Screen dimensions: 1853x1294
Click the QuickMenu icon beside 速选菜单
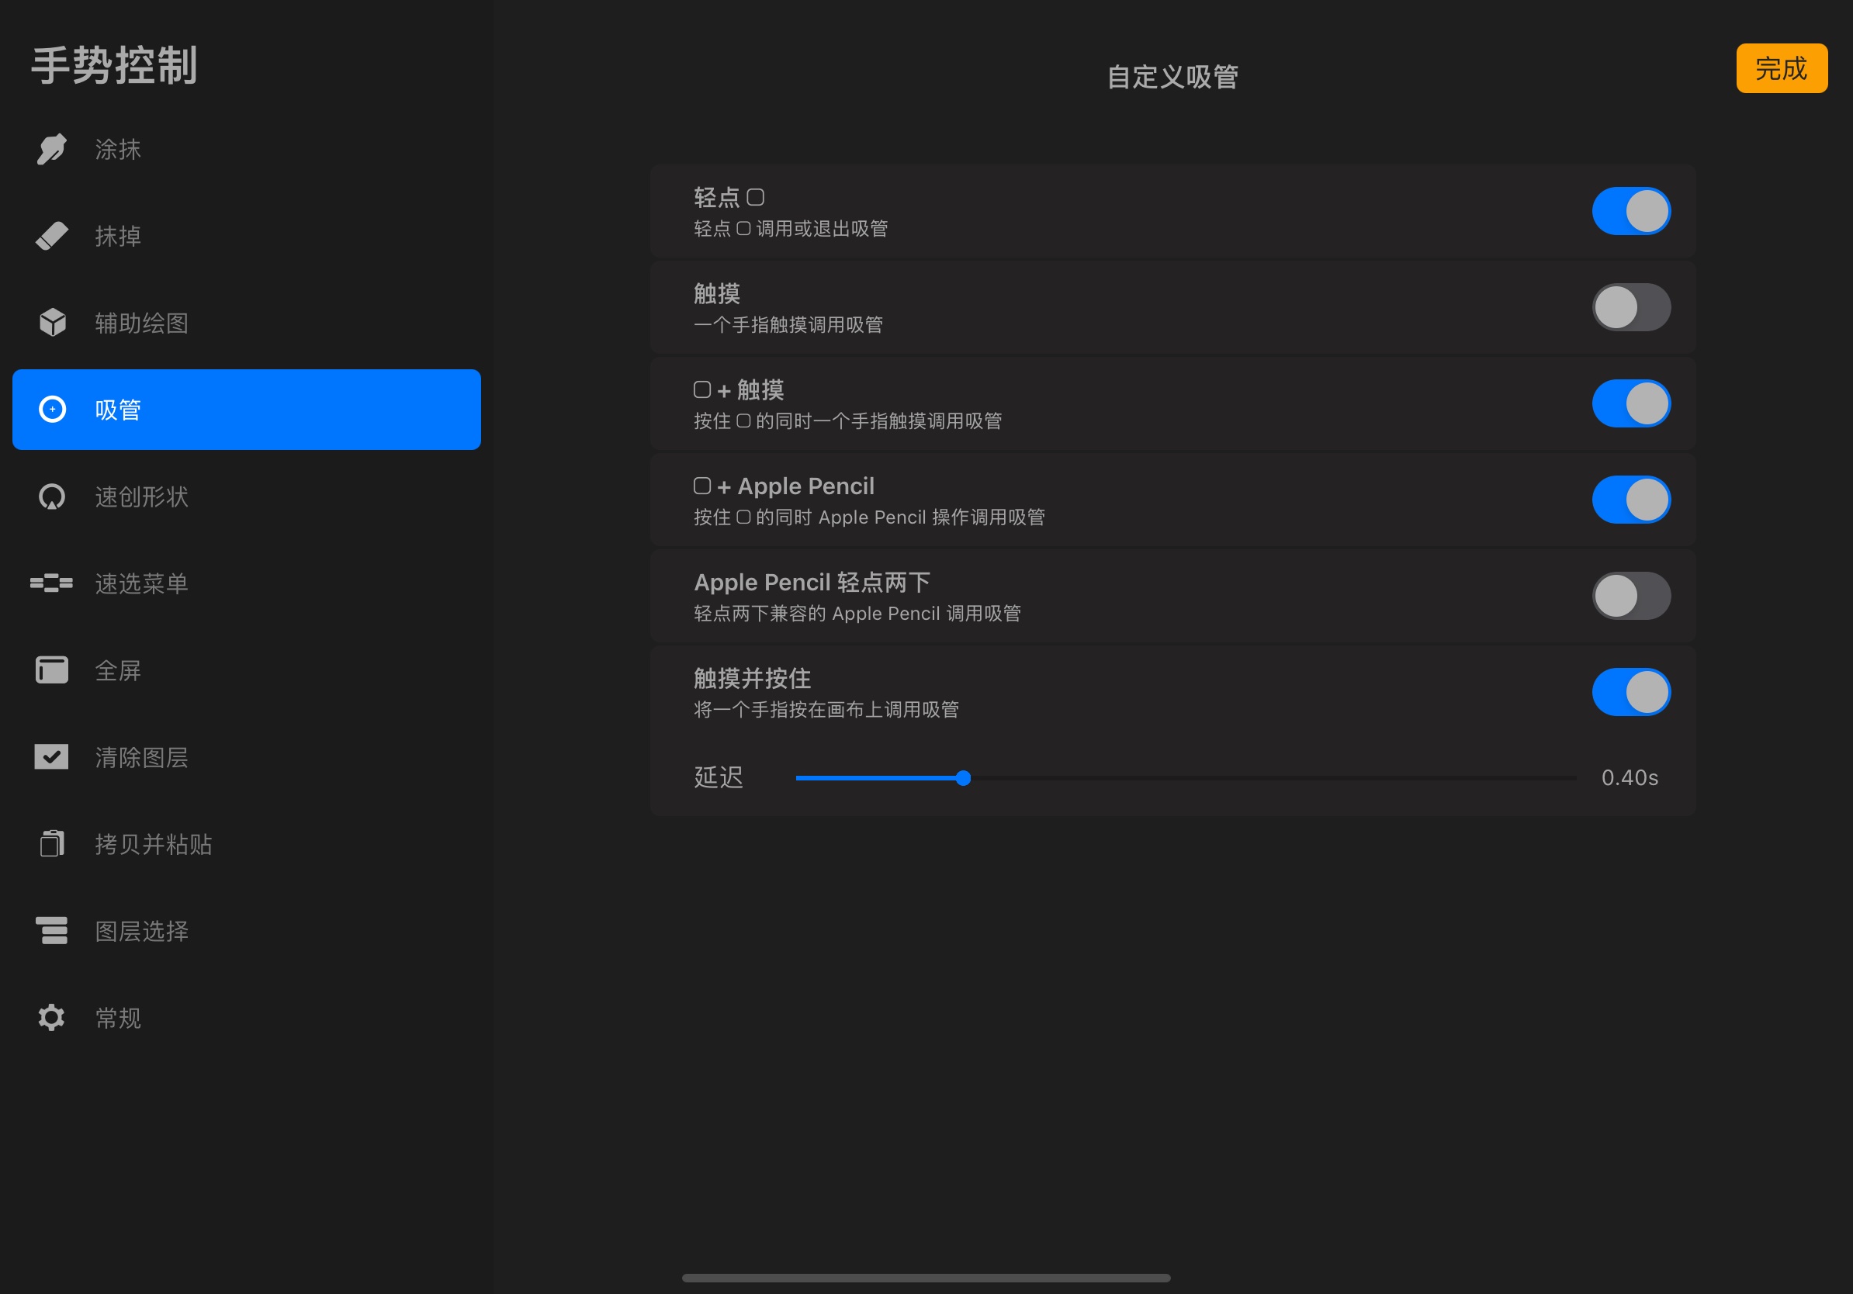point(52,583)
